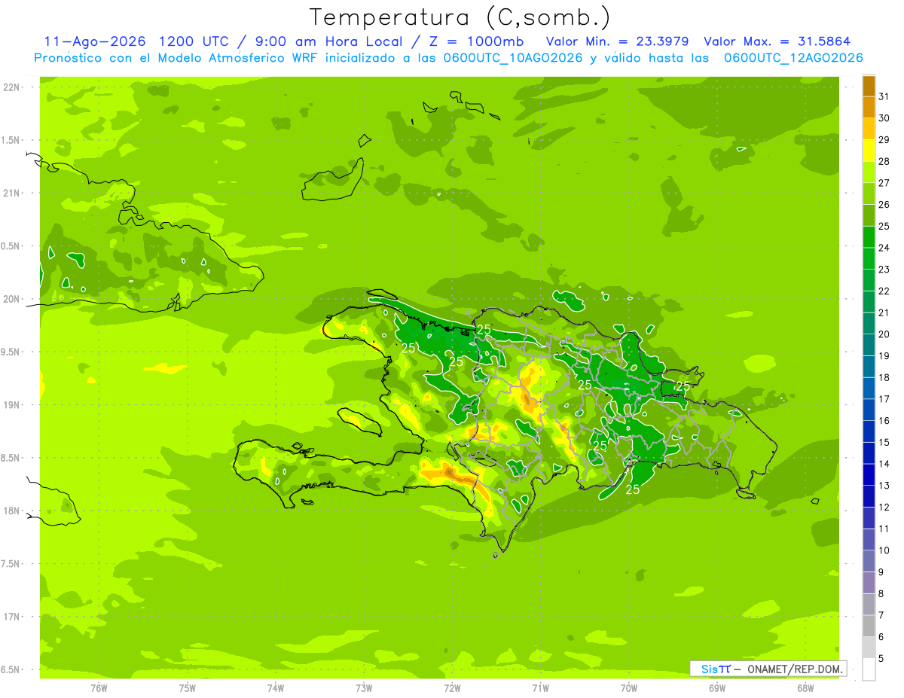Click the '68W' longitude label
This screenshot has width=904, height=698.
[x=805, y=688]
